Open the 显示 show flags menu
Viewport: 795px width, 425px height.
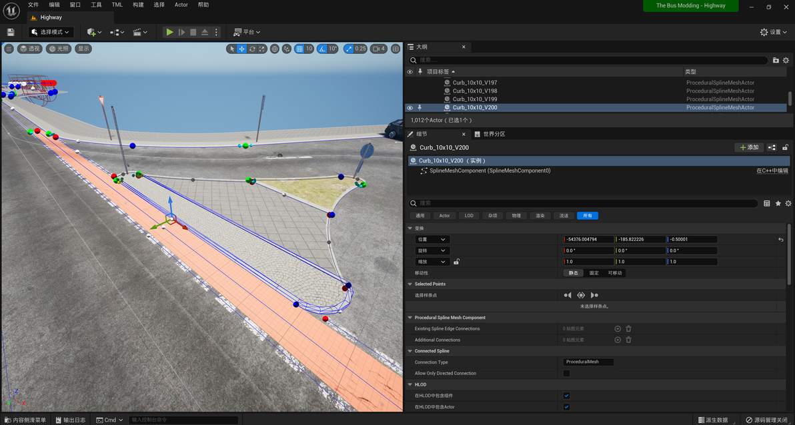point(83,49)
